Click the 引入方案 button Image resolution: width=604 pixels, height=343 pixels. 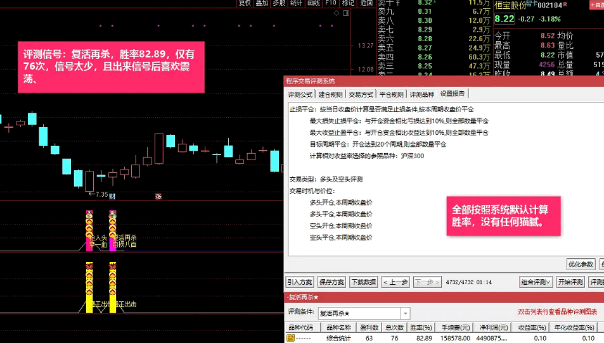(x=300, y=282)
